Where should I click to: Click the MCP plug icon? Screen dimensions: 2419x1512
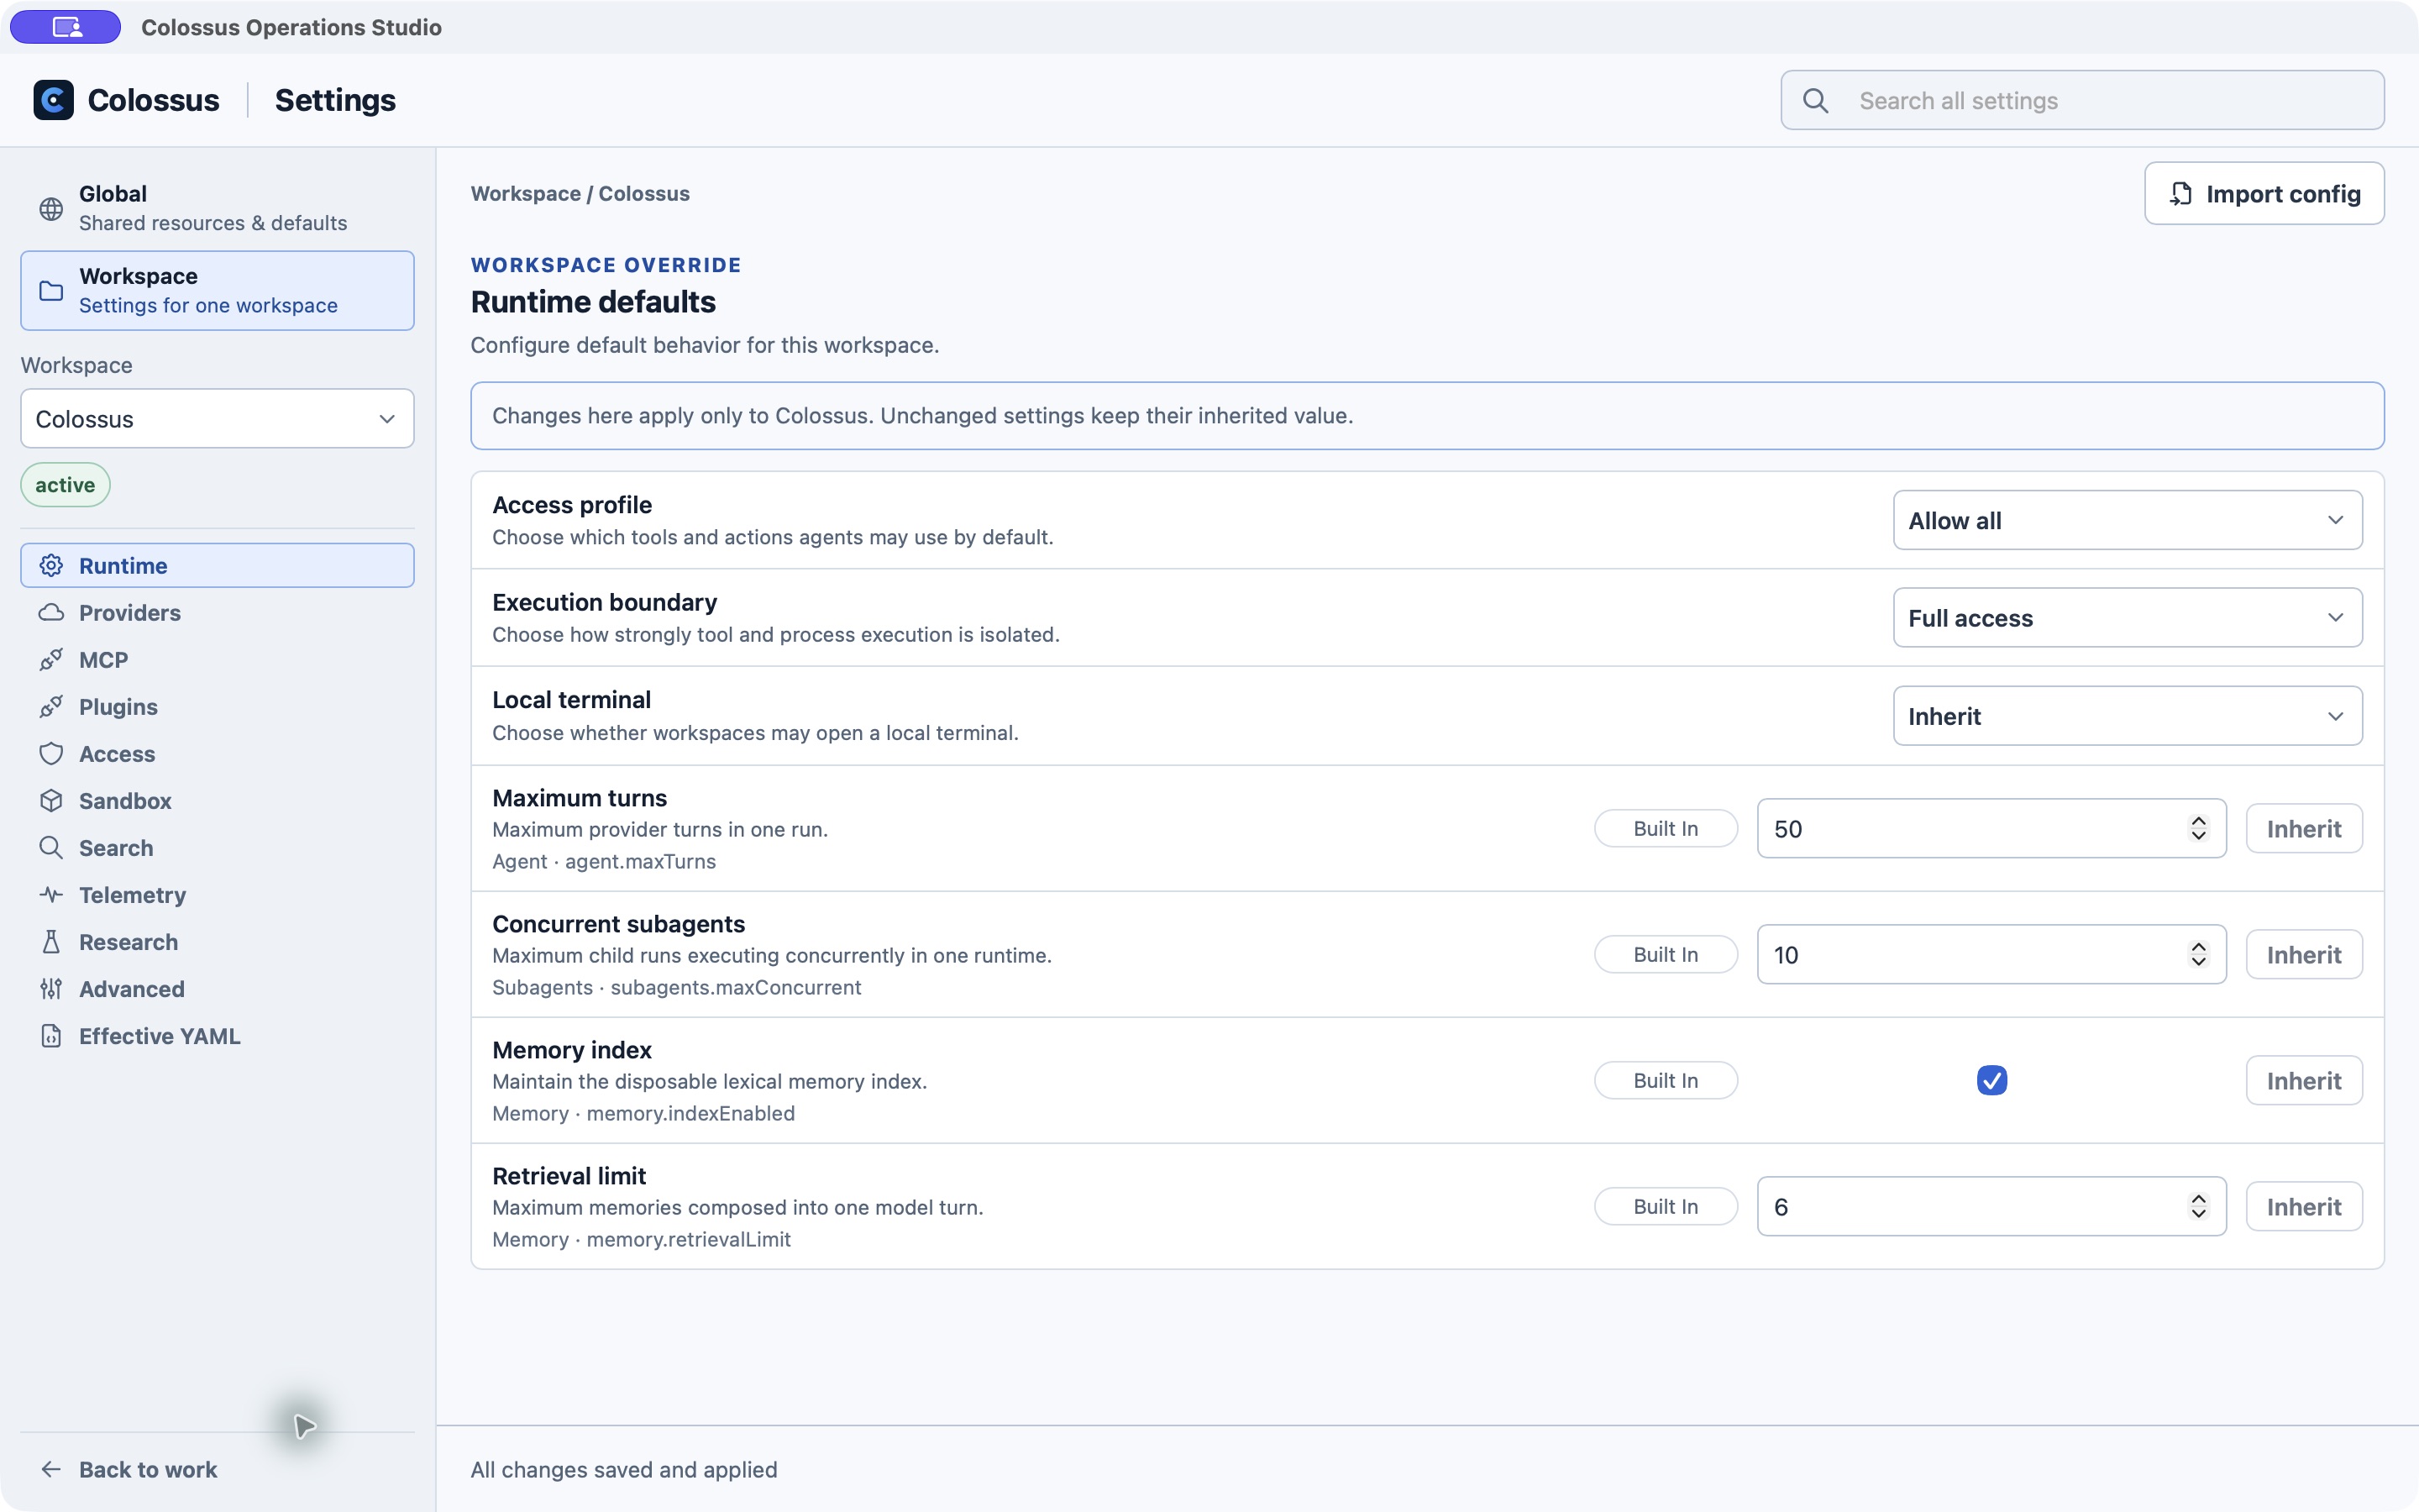(x=51, y=660)
